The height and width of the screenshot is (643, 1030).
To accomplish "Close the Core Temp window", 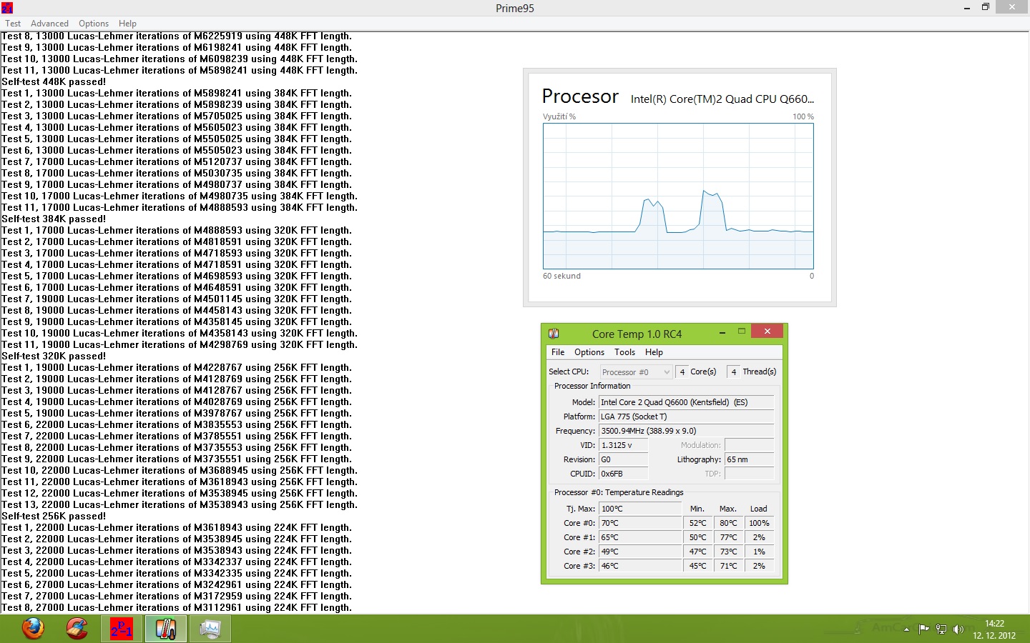I will tap(767, 332).
